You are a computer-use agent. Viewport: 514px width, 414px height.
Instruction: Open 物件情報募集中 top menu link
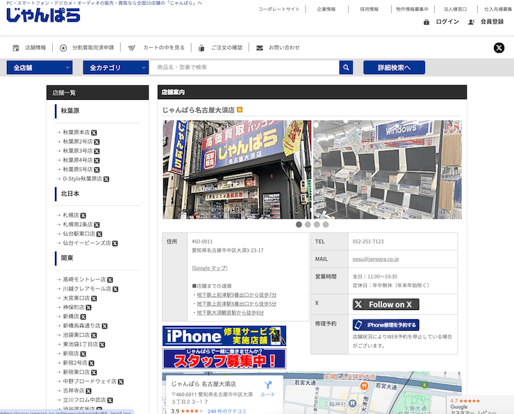click(x=413, y=9)
